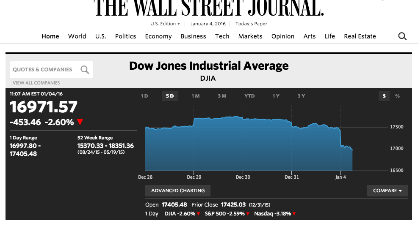Click the Advanced Charting button
Viewport: 418px width, 226px height.
pyautogui.click(x=178, y=191)
